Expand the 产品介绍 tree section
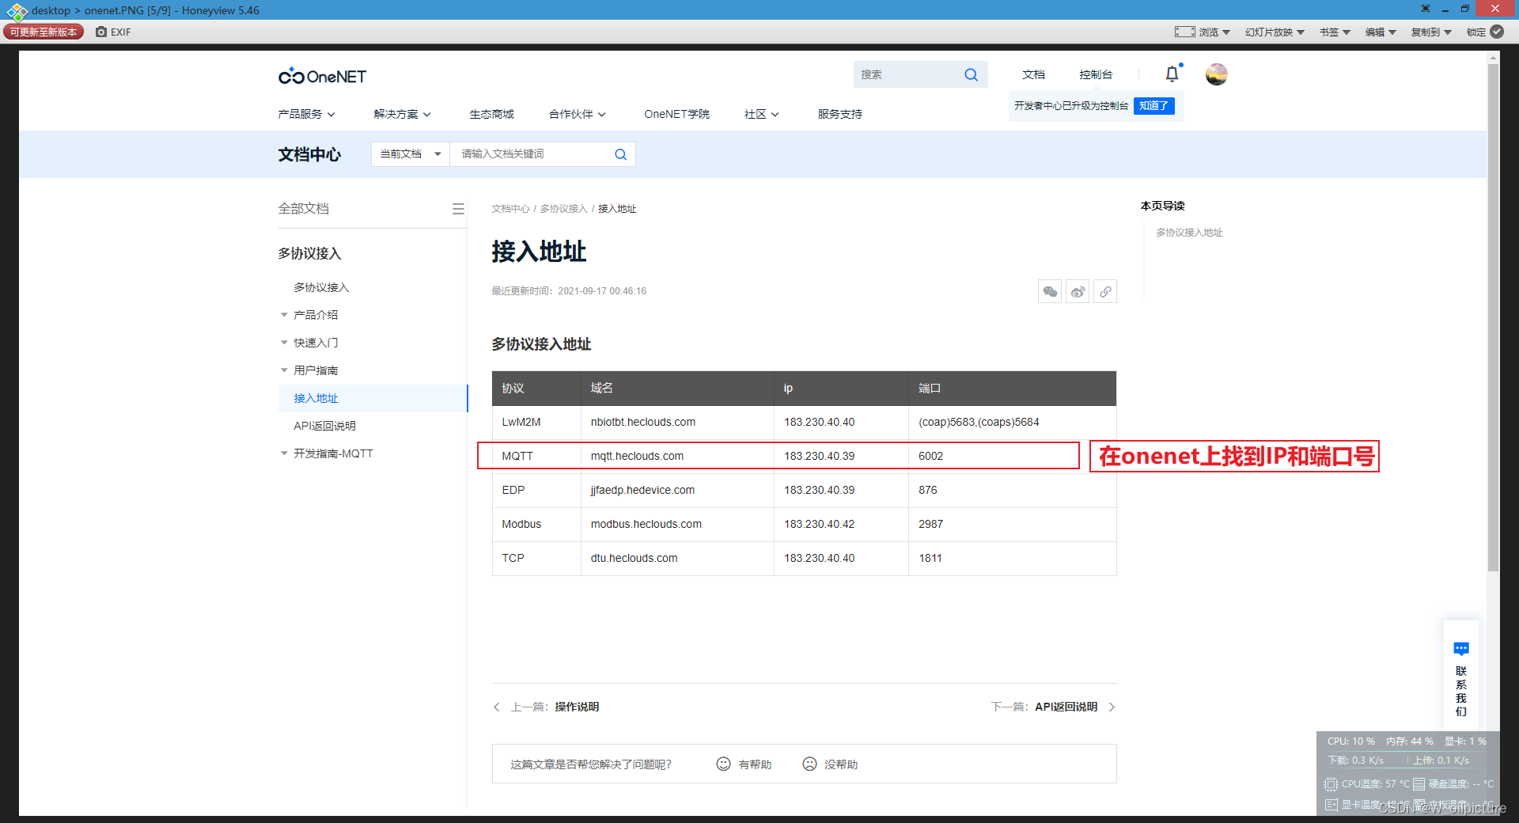Screen dimensions: 1519x823 284,315
